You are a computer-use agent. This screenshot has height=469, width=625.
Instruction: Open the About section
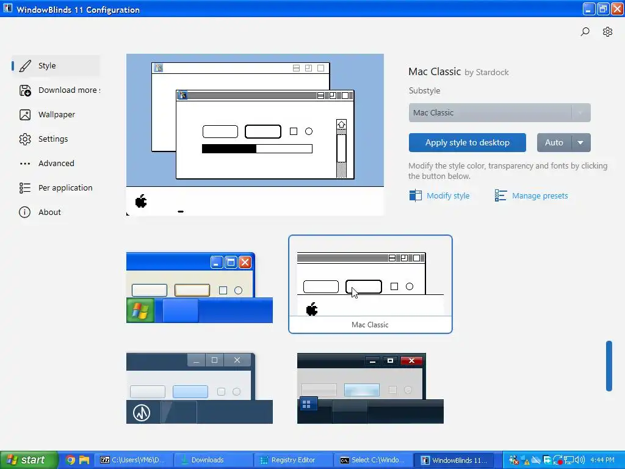pyautogui.click(x=56, y=212)
